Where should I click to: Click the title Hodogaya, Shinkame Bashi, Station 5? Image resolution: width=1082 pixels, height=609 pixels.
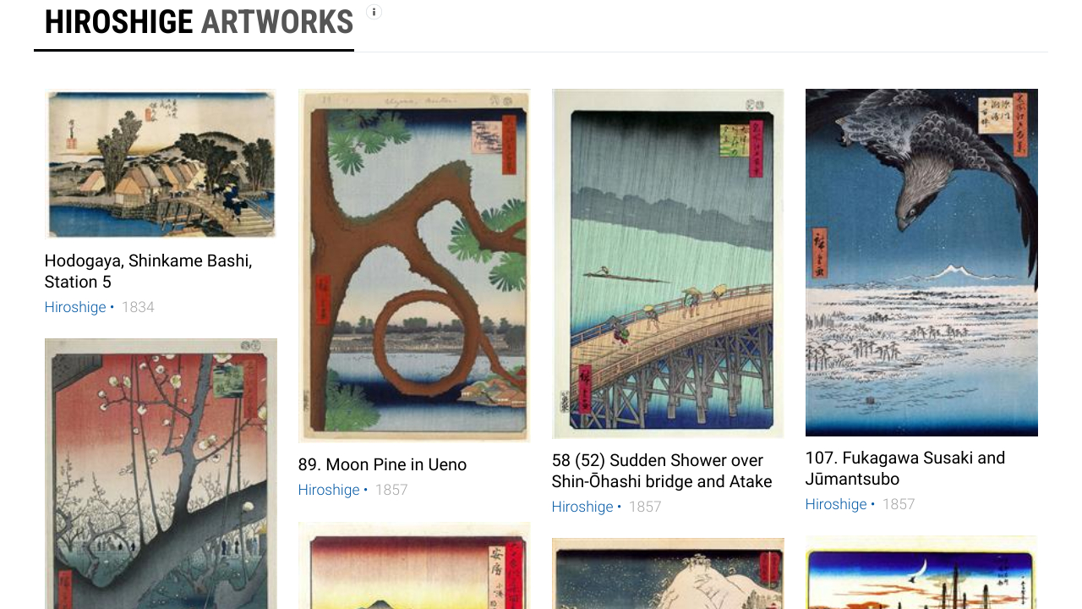[x=149, y=272]
